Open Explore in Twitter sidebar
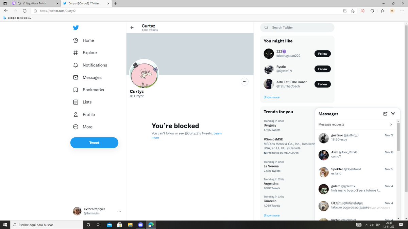The height and width of the screenshot is (229, 408). pyautogui.click(x=85, y=53)
